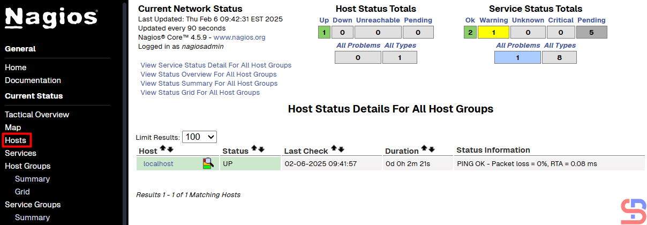This screenshot has height=225, width=647.
Task: Click localhost service details magnifier icon
Action: point(208,163)
